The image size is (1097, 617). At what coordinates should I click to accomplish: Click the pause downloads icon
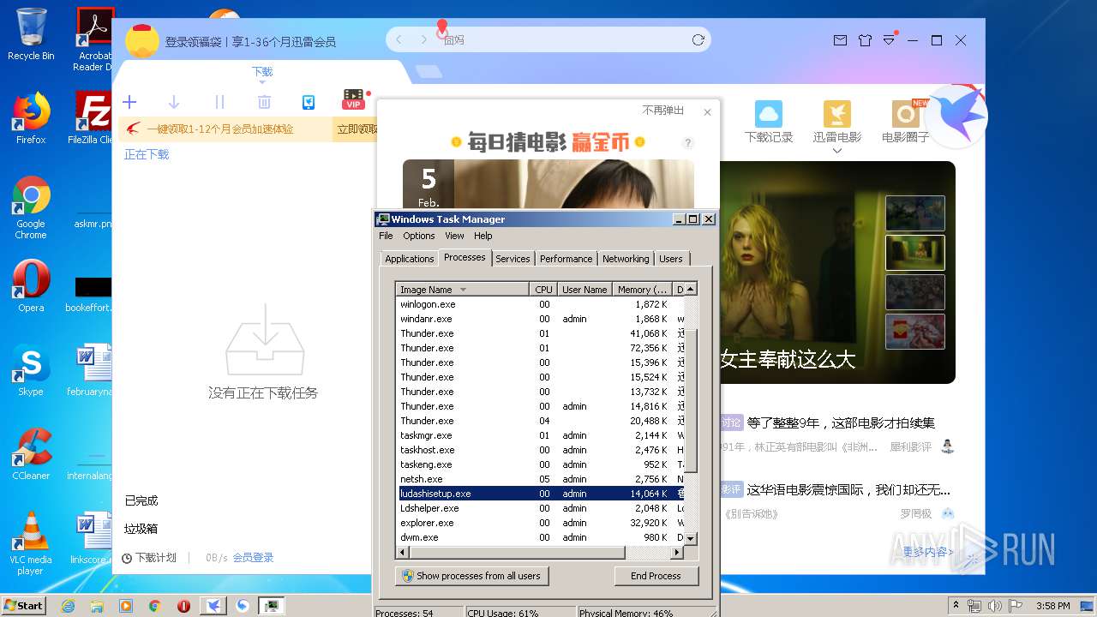pos(219,102)
